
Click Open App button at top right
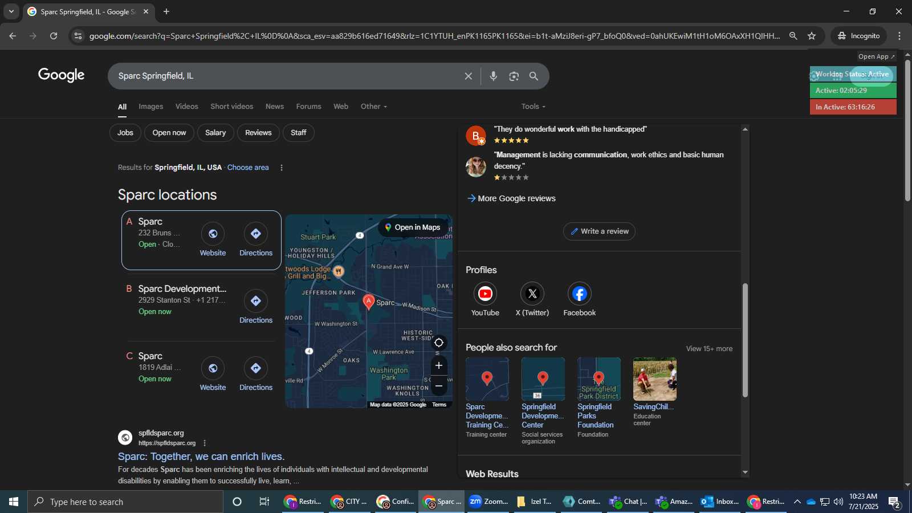[x=877, y=56]
